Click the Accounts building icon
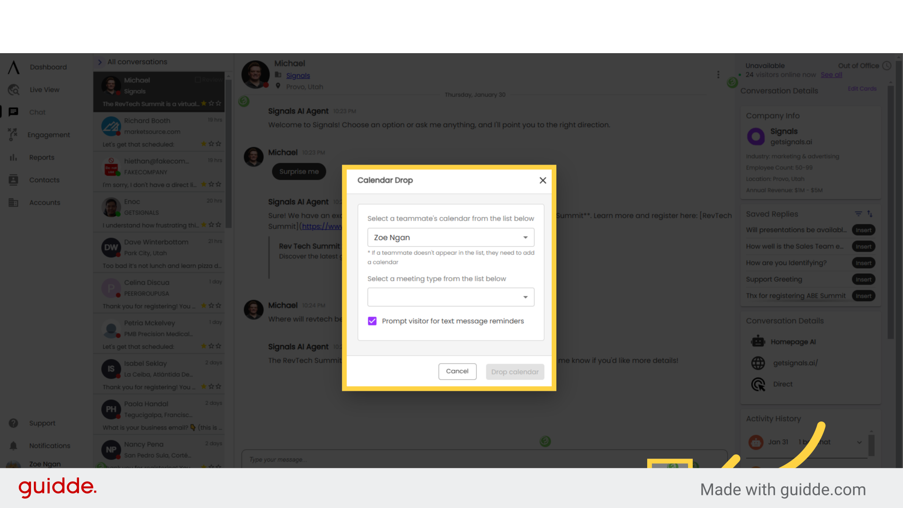The image size is (903, 508). [13, 202]
